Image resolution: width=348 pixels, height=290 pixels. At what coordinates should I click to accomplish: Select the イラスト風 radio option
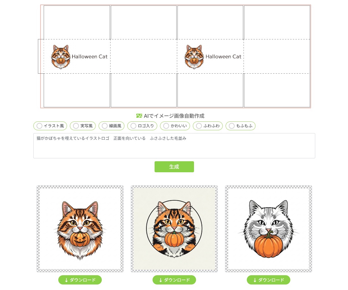tap(50, 126)
